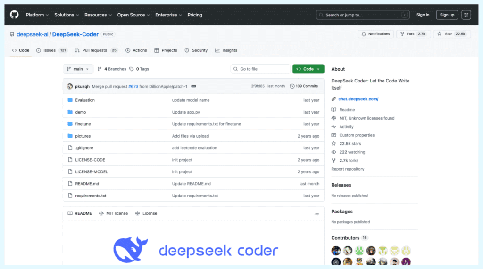Click the ellipsis icon beside the commit message
Screen dimensions: 483x269
point(193,86)
